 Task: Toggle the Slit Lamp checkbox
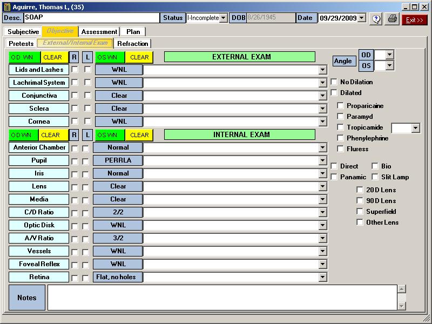click(376, 177)
